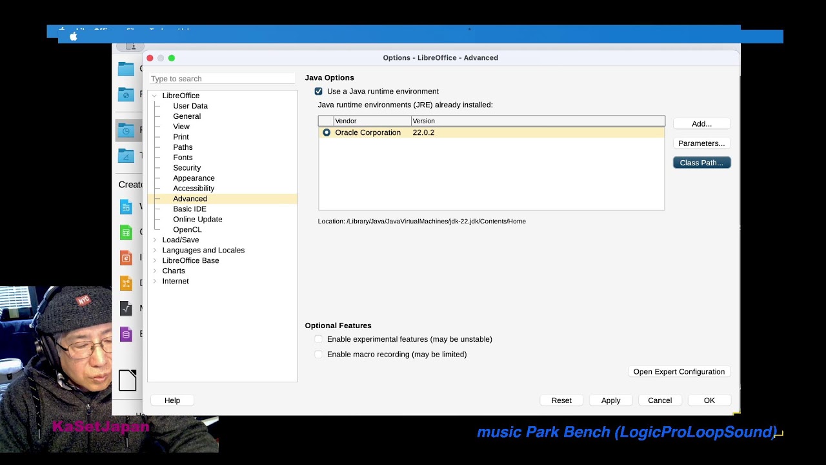826x465 pixels.
Task: Select Fonts in options tree
Action: click(x=183, y=158)
